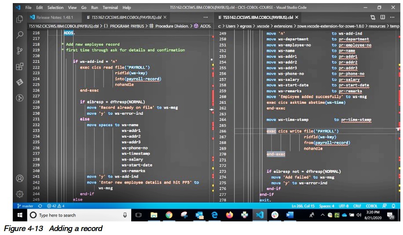
Task: Open right editor group More Actions ellipsis
Action: [392, 17]
